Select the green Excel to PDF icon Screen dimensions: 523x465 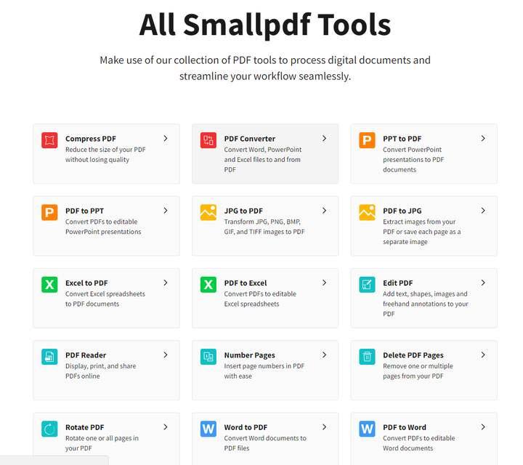pos(49,285)
